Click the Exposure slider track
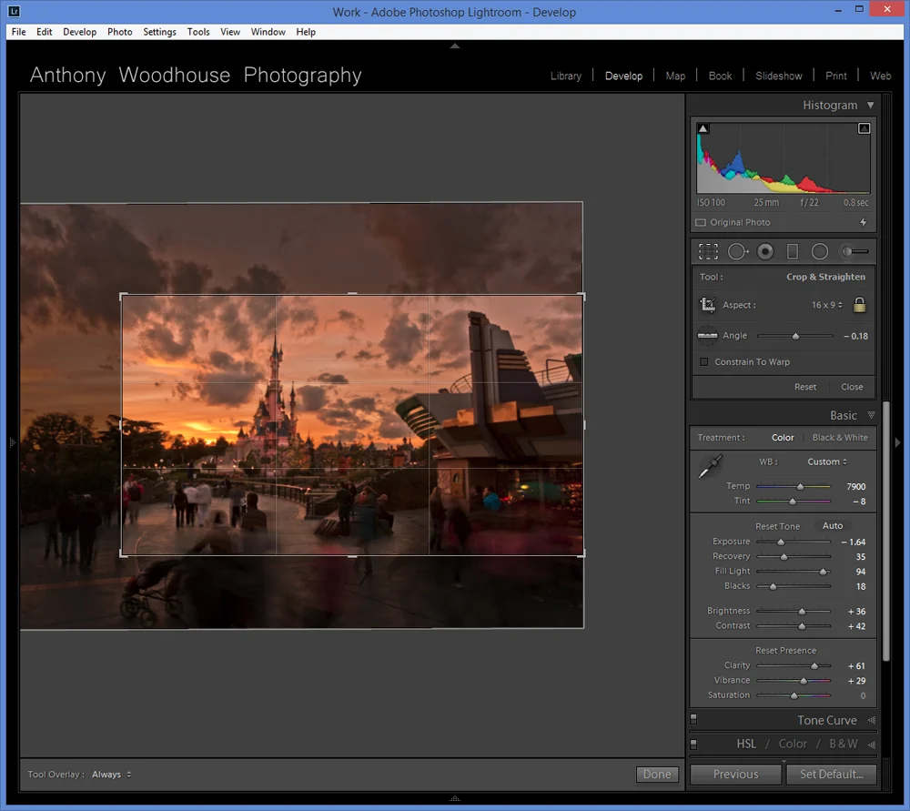The image size is (910, 811). tap(794, 542)
